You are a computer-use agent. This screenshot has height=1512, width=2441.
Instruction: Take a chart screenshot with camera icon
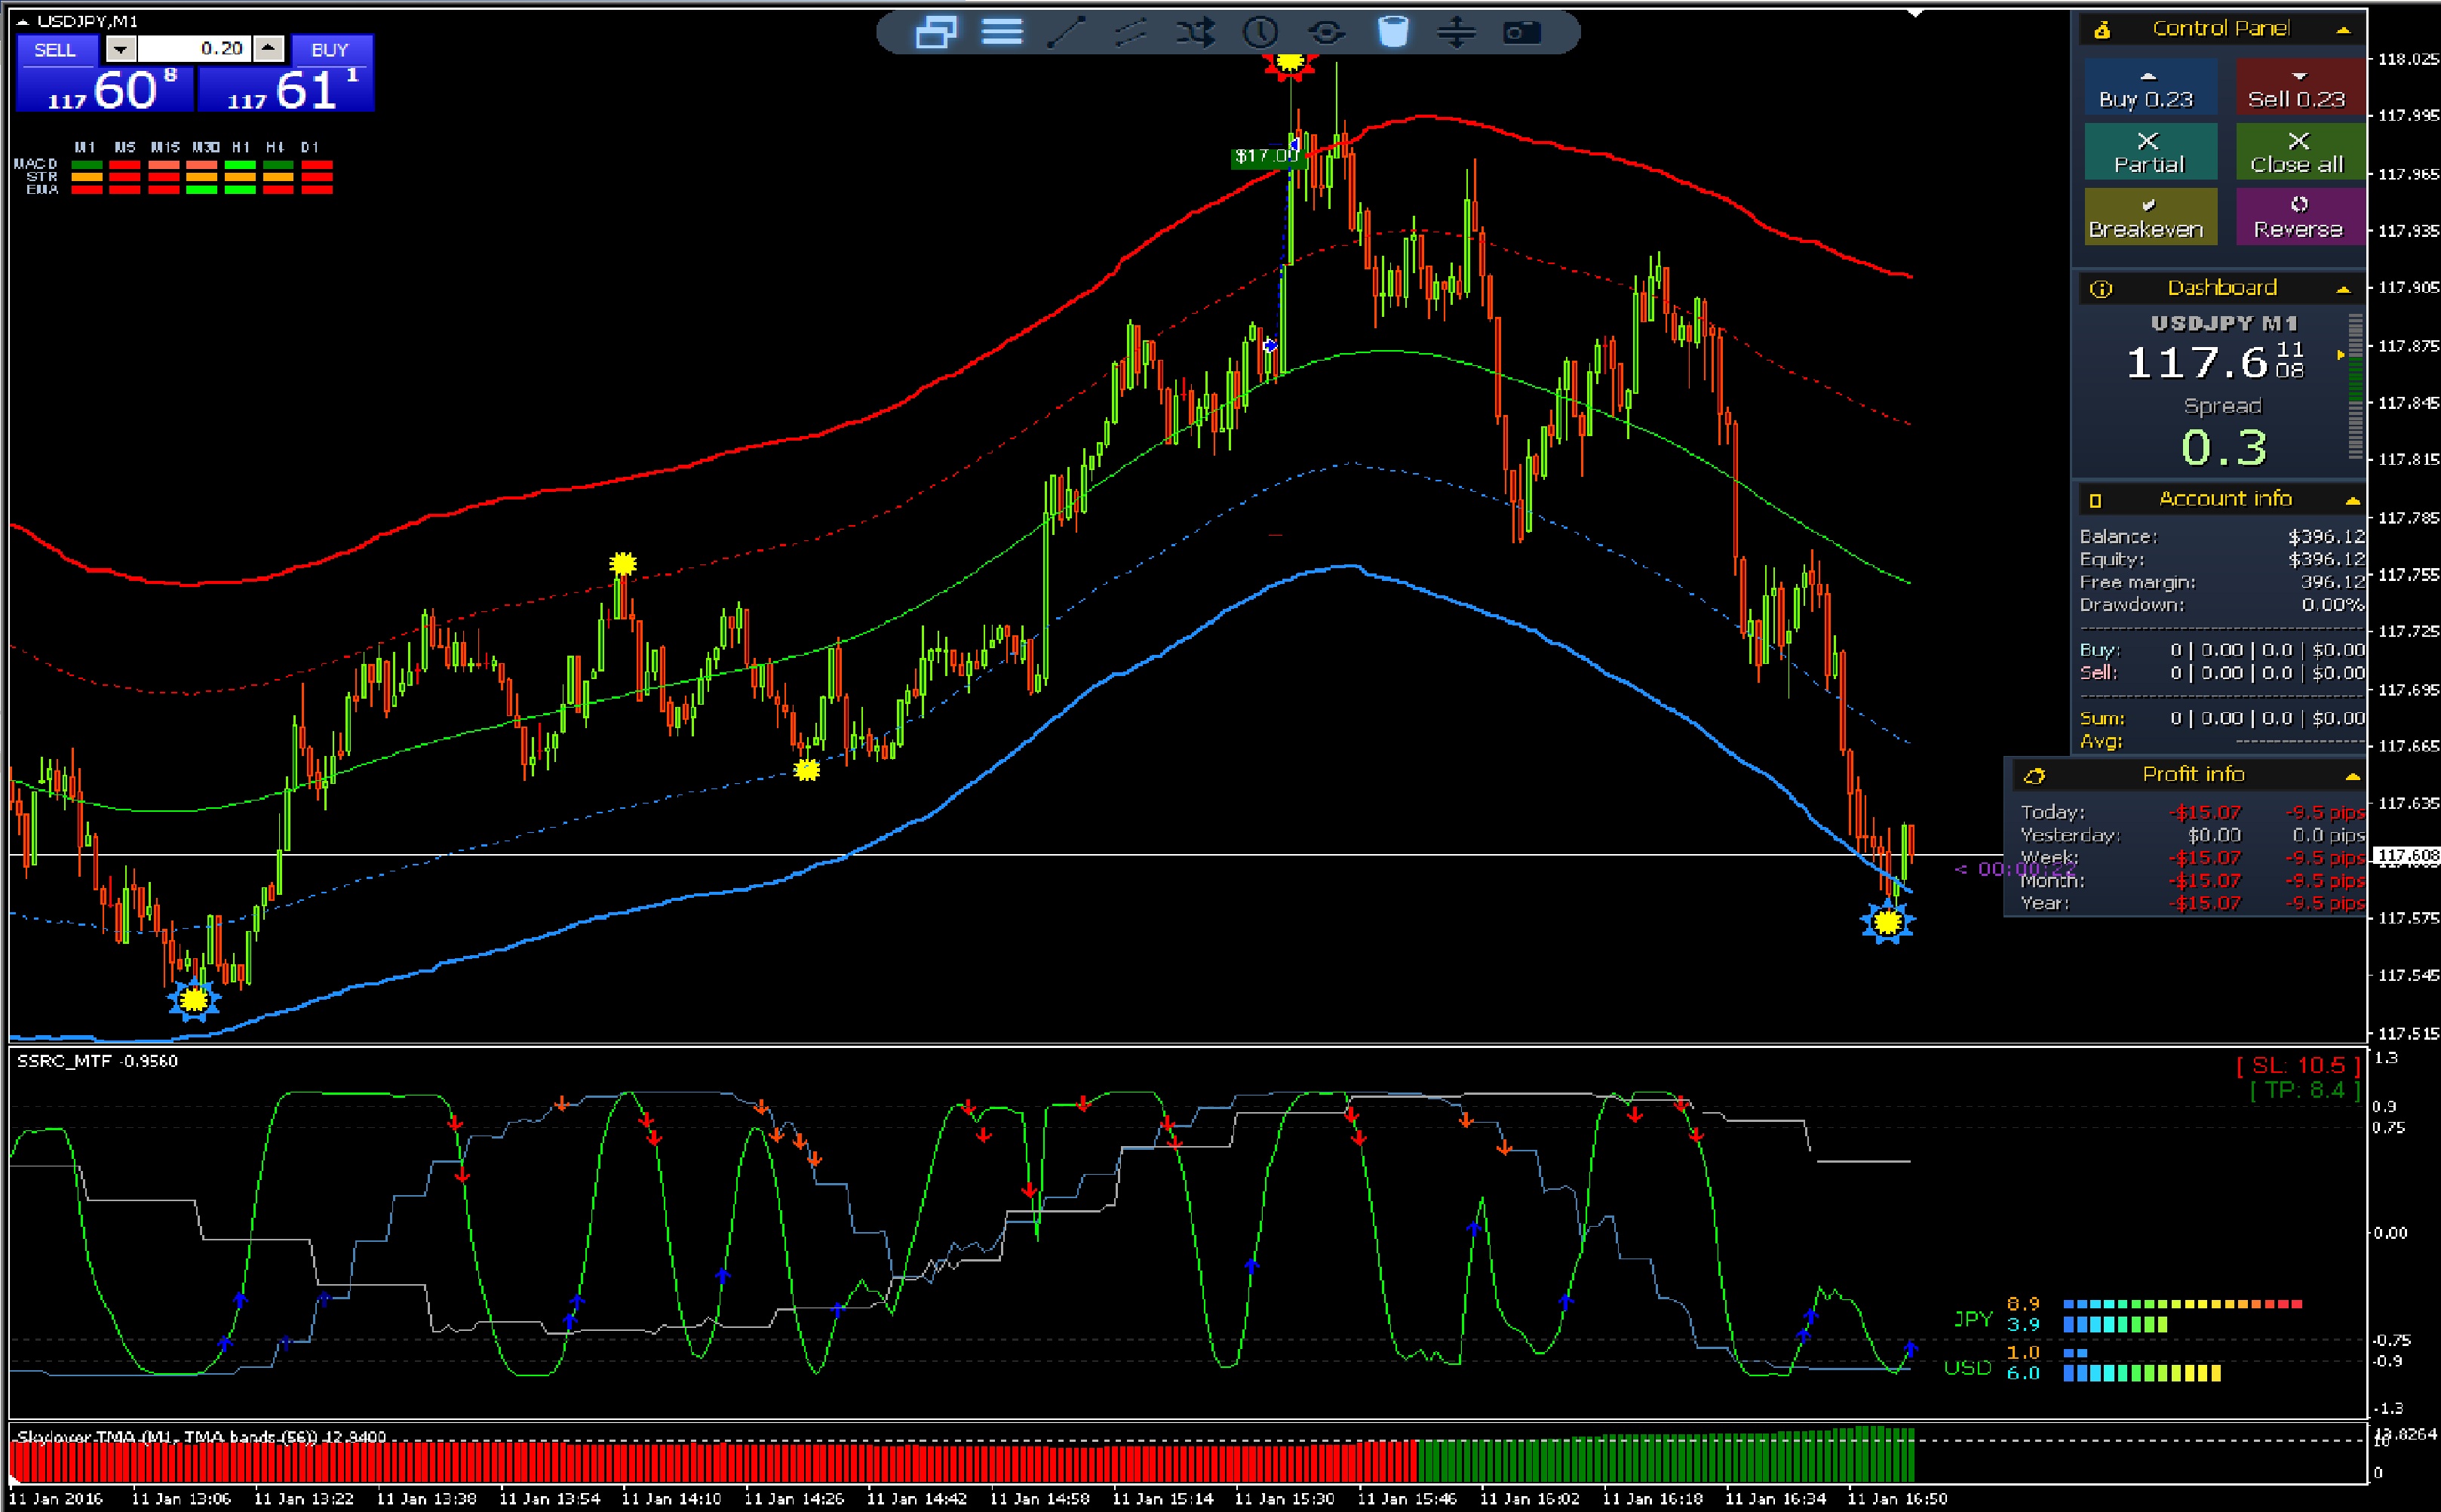tap(1521, 33)
